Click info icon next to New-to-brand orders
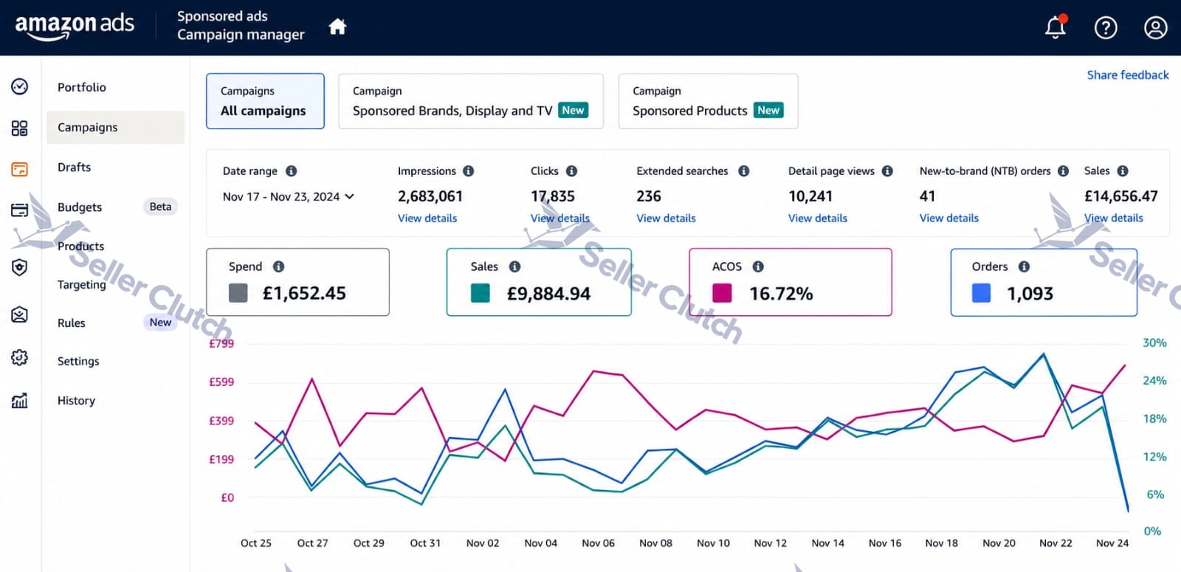 click(x=1064, y=171)
